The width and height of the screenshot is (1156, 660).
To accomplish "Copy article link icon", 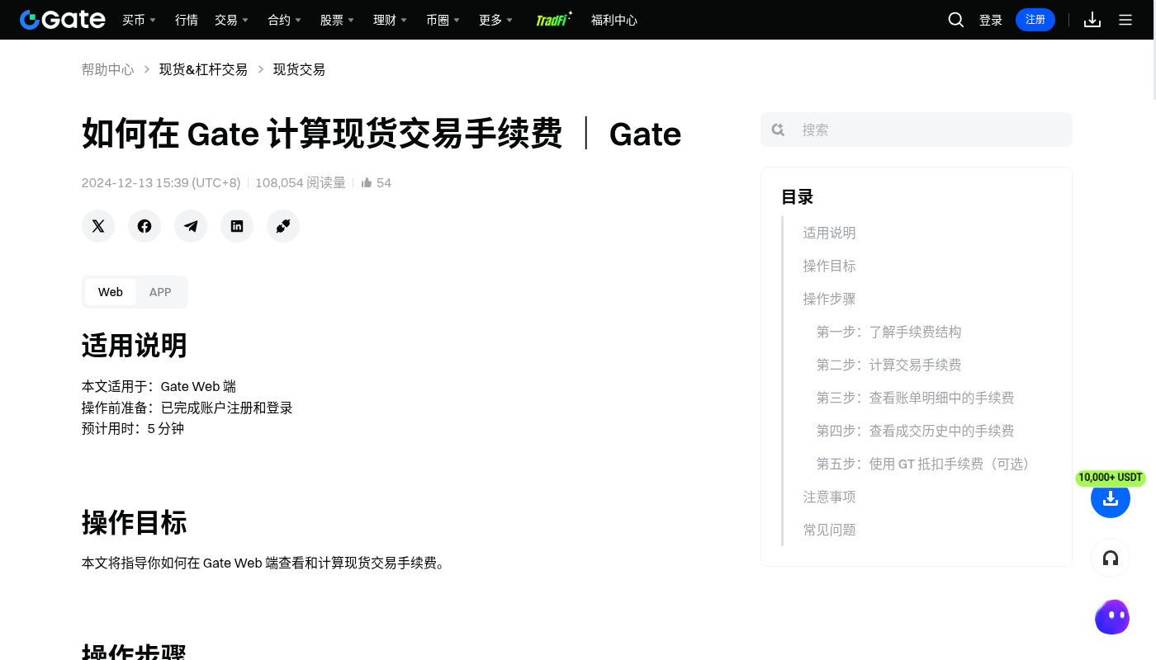I will (283, 226).
